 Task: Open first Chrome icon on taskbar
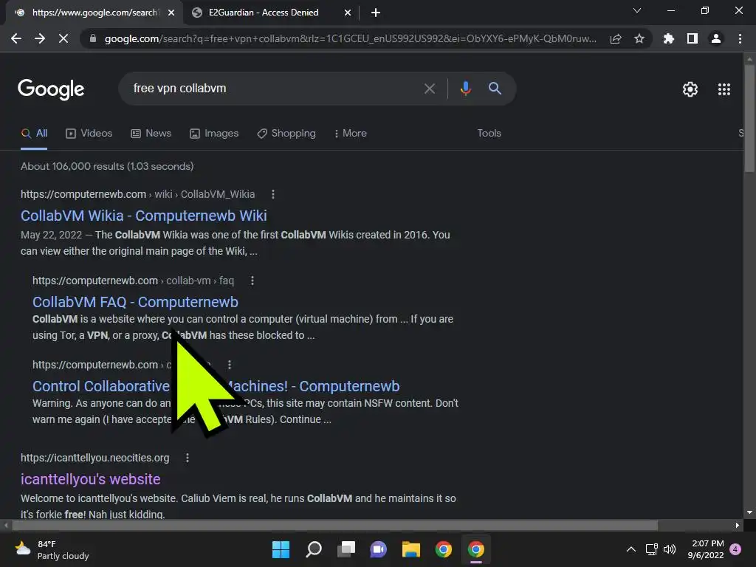pos(443,549)
